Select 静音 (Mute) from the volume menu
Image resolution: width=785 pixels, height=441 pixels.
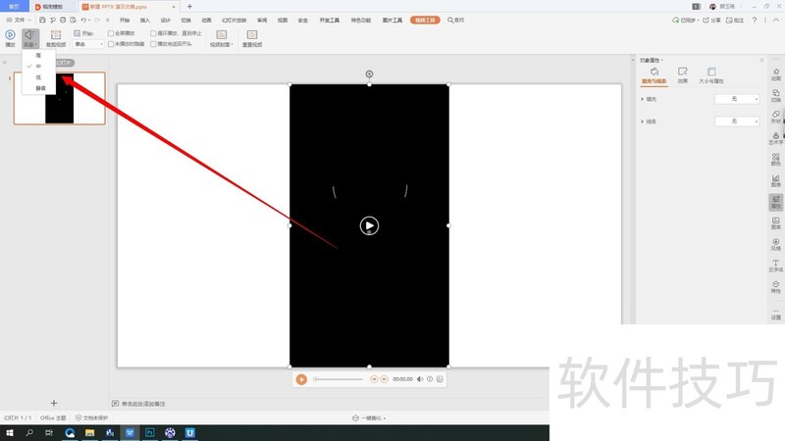41,88
